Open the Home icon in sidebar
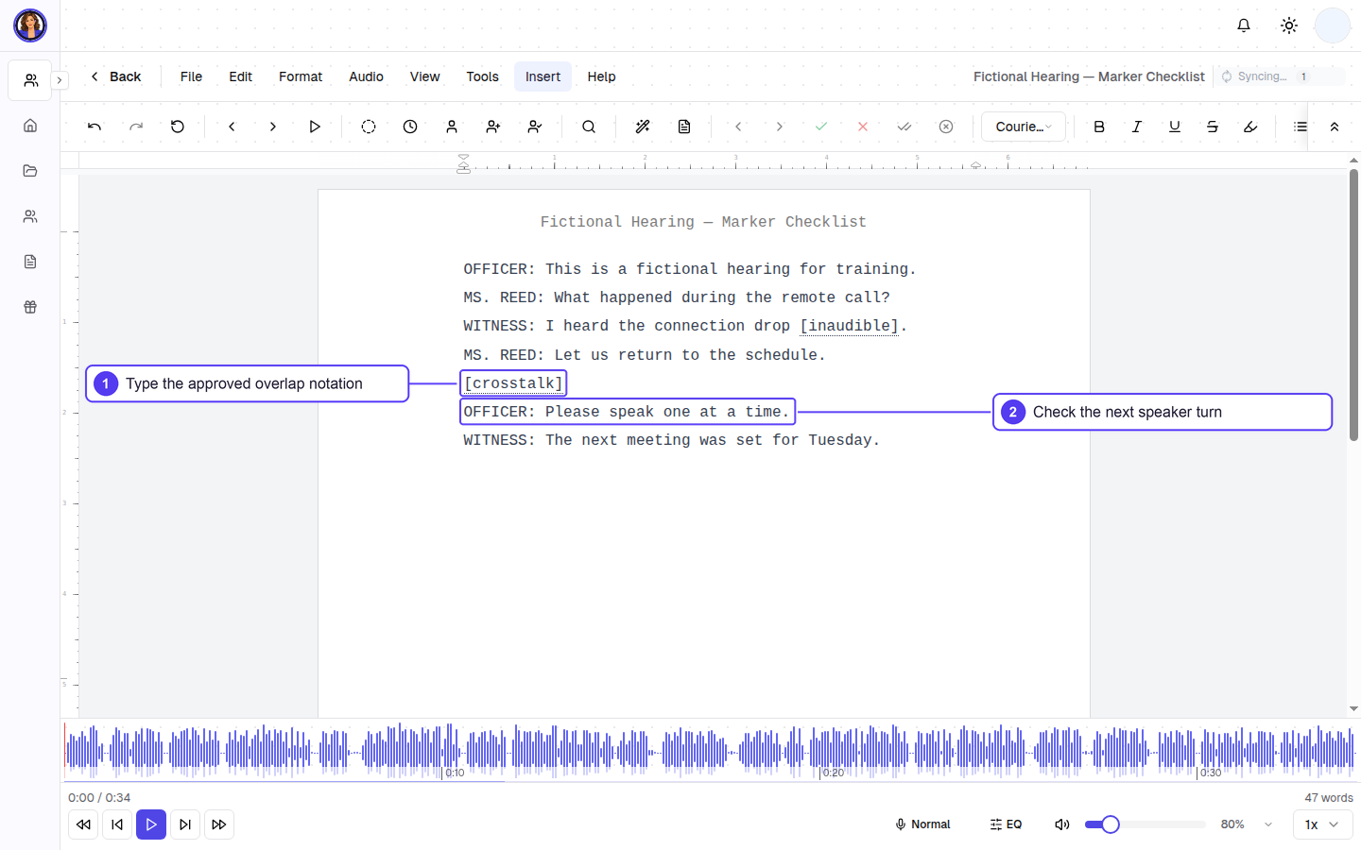This screenshot has width=1361, height=850. point(30,126)
